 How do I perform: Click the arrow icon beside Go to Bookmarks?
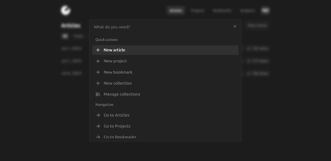(x=98, y=137)
